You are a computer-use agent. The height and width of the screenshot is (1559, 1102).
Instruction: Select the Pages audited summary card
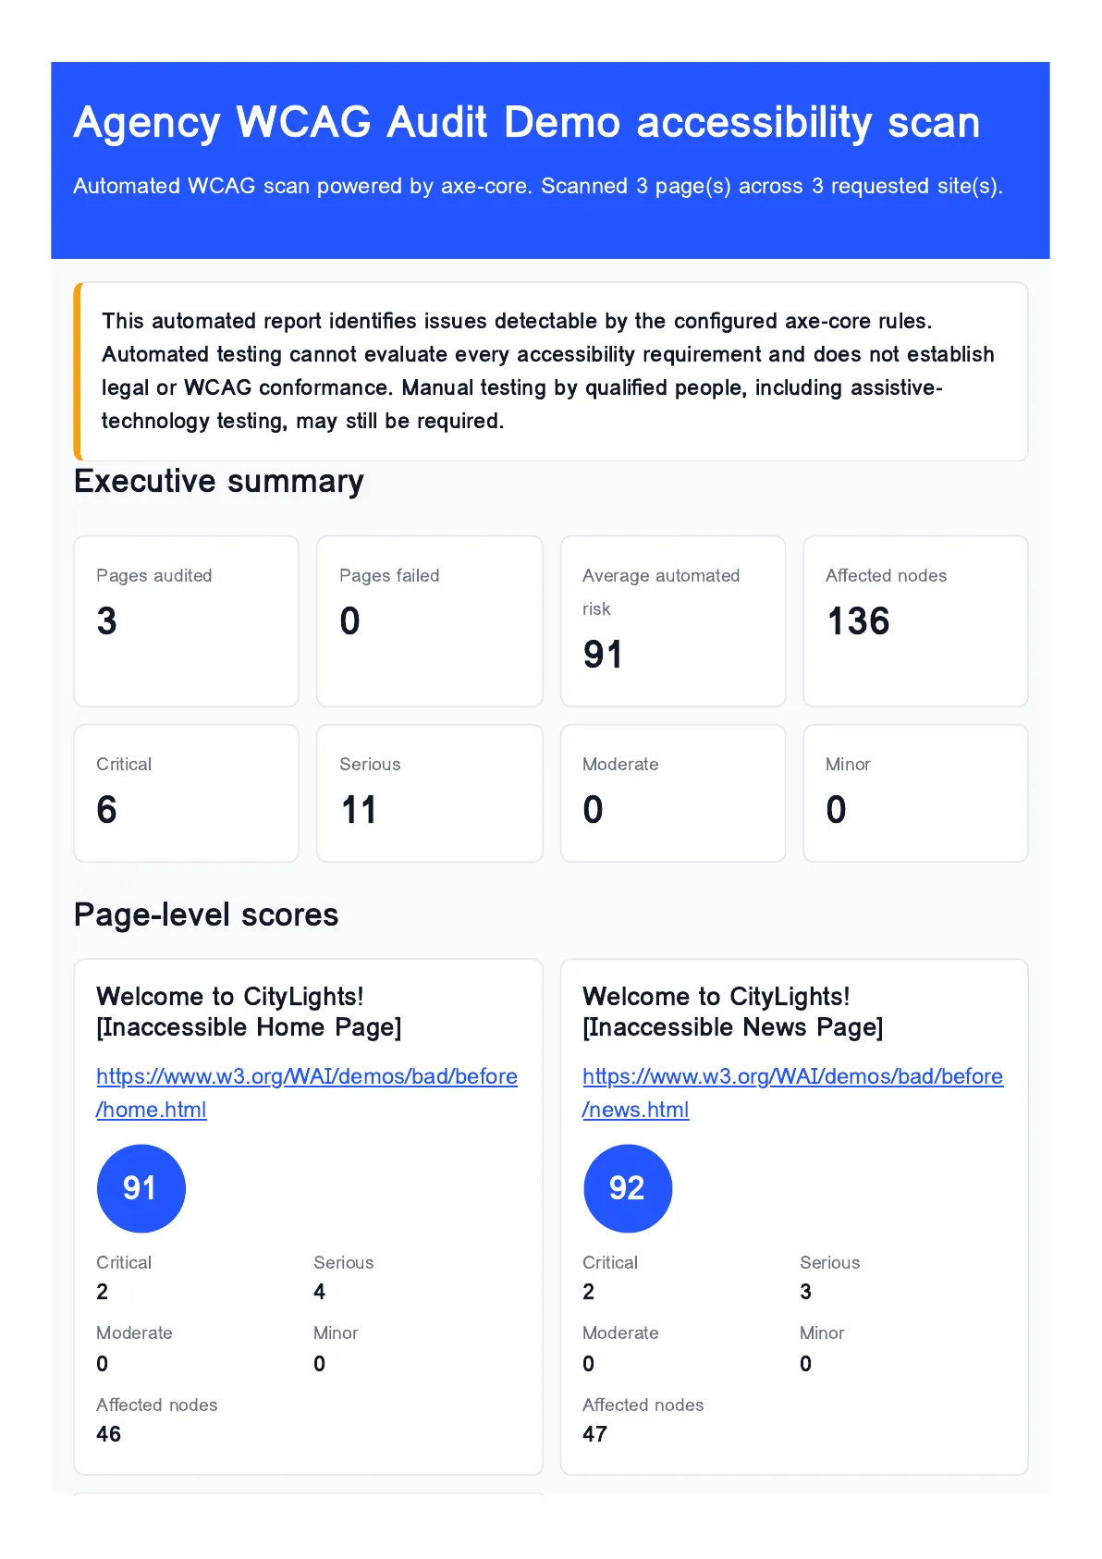tap(187, 621)
